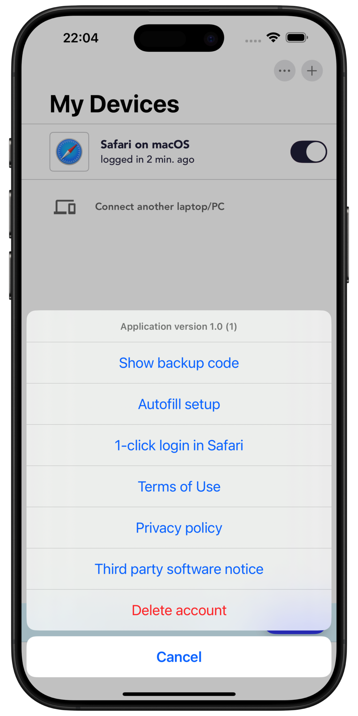This screenshot has width=358, height=716.
Task: Tap the battery status icon
Action: pos(297,37)
